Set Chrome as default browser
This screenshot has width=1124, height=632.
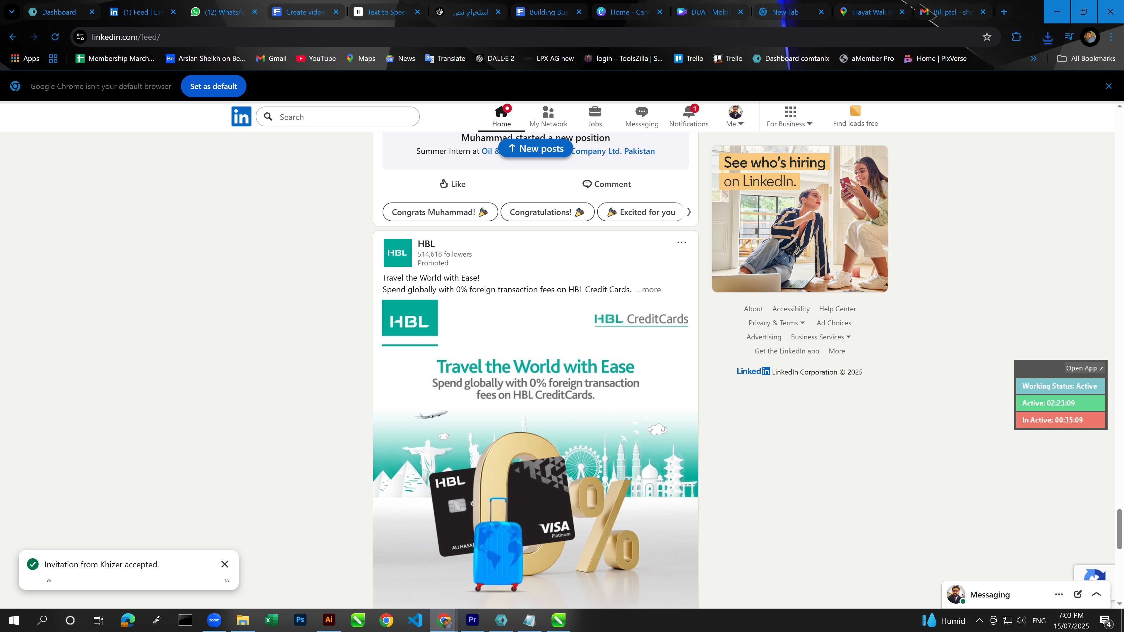213,86
